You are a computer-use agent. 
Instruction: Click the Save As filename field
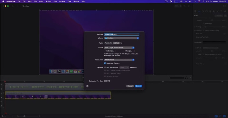[122, 34]
